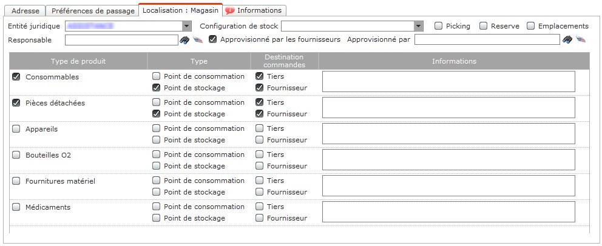
Task: Click the Informations tab speech bubble icon
Action: pos(229,11)
